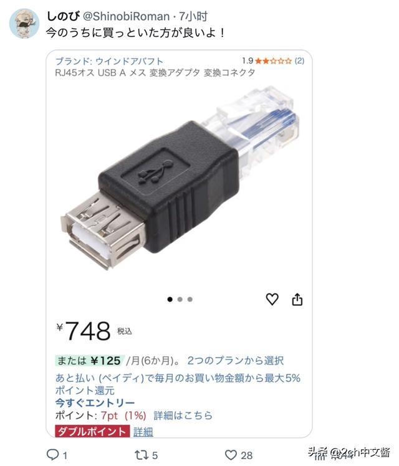Open the reply comment icon

[x=53, y=454]
